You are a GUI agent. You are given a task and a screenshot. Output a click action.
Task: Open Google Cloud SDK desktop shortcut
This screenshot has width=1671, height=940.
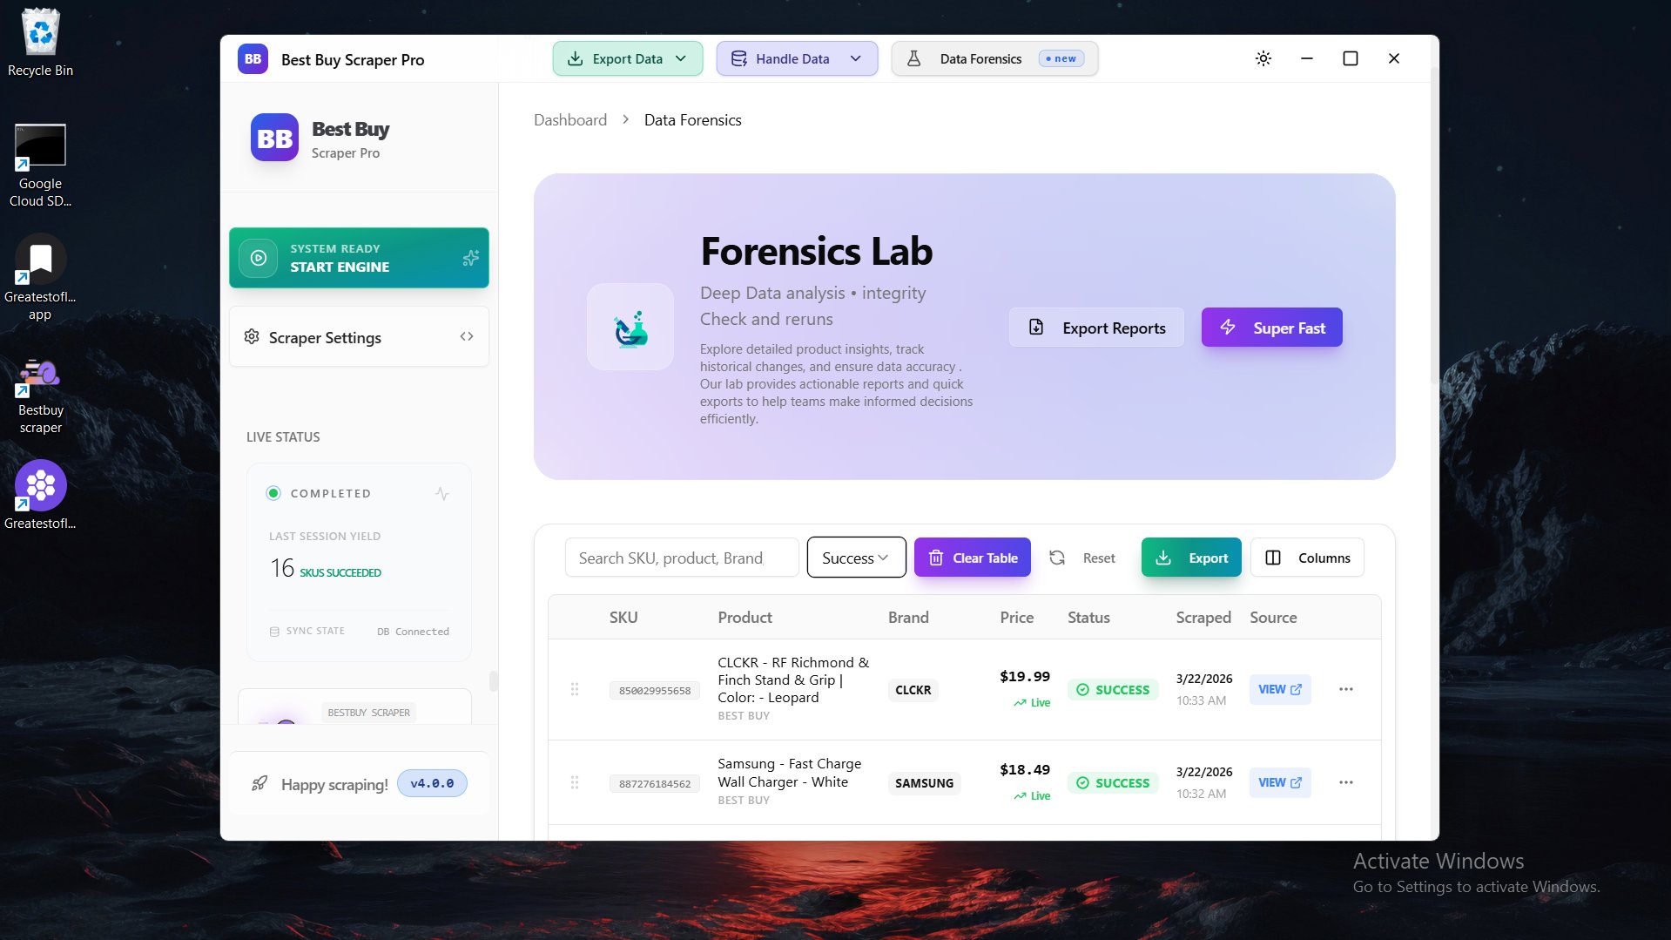[40, 166]
